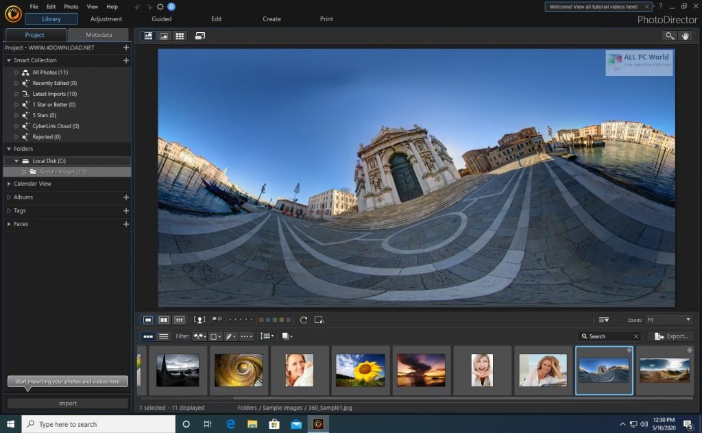Open the PhotoDirector settings gear
Screen dimensions: 702x433
click(160, 6)
